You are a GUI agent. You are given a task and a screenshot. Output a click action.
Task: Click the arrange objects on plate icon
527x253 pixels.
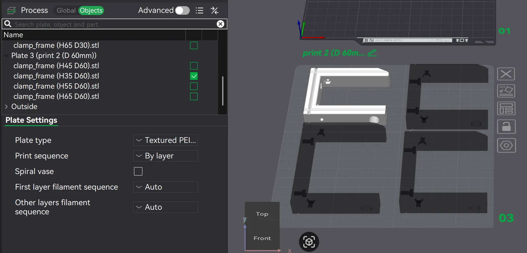[506, 109]
